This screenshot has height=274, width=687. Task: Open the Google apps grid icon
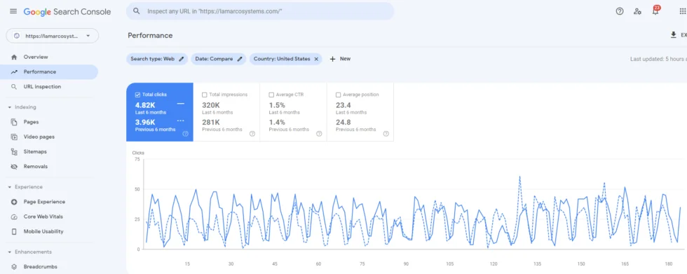[x=682, y=11]
